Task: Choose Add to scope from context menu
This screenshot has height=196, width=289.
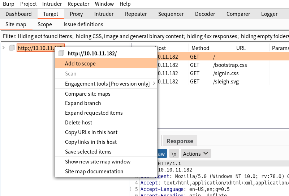Action: [x=106, y=64]
